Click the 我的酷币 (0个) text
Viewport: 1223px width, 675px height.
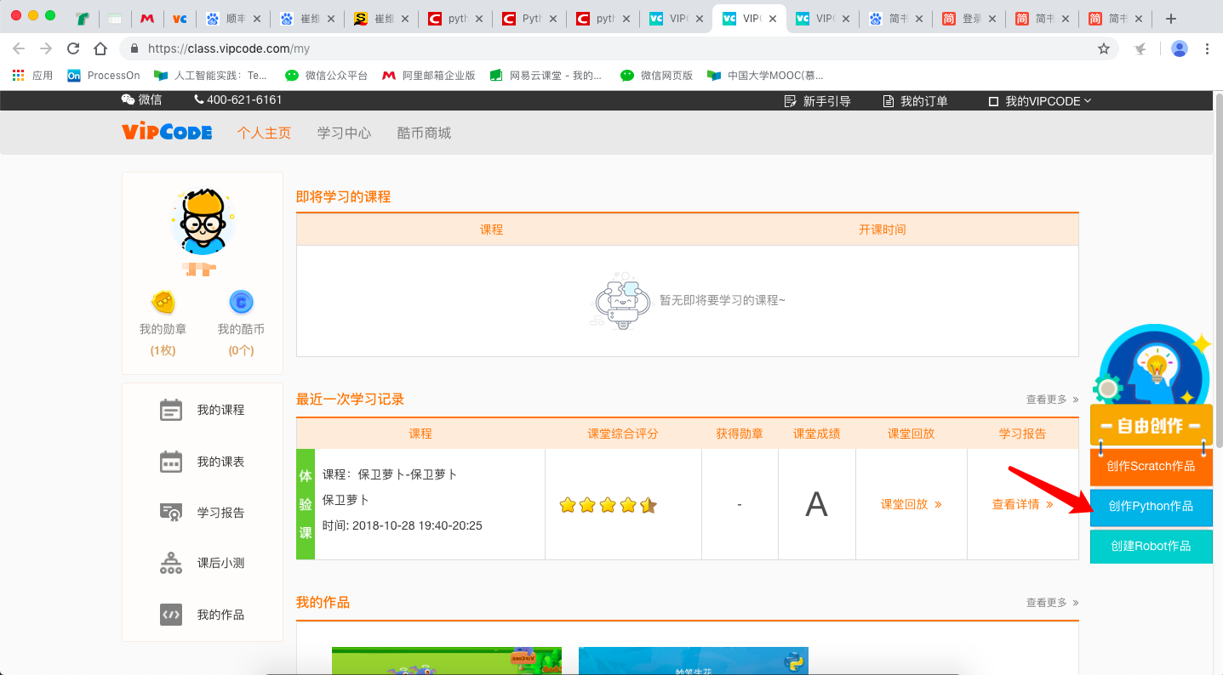[241, 339]
